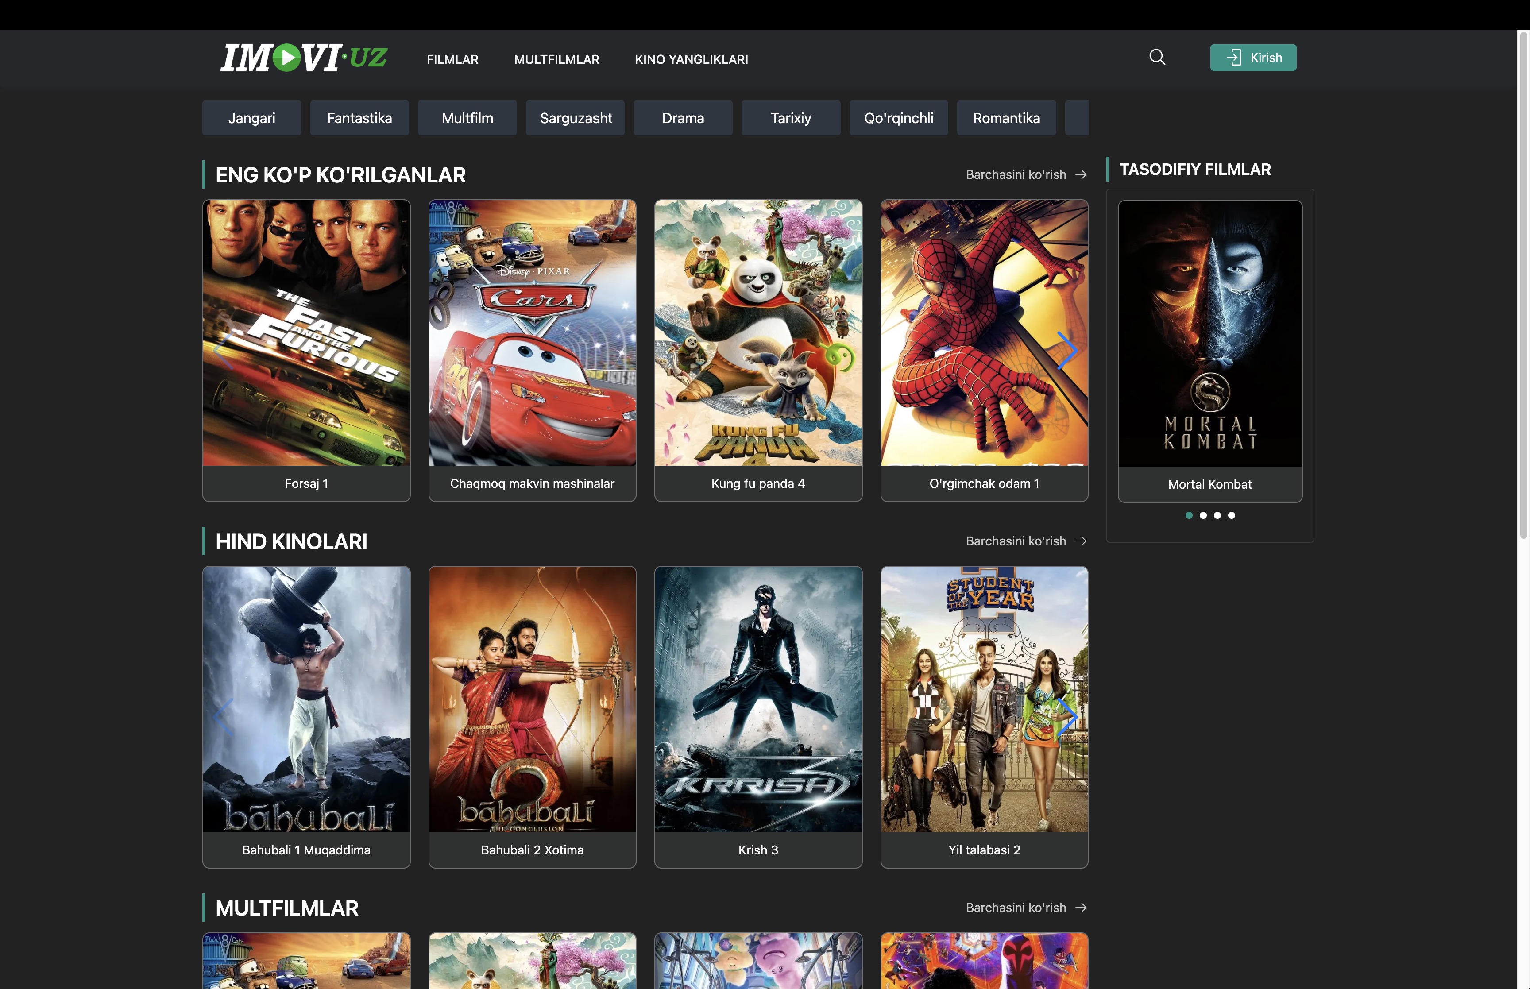1530x989 pixels.
Task: Open the MULTFILMLAR menu item
Action: coord(556,59)
